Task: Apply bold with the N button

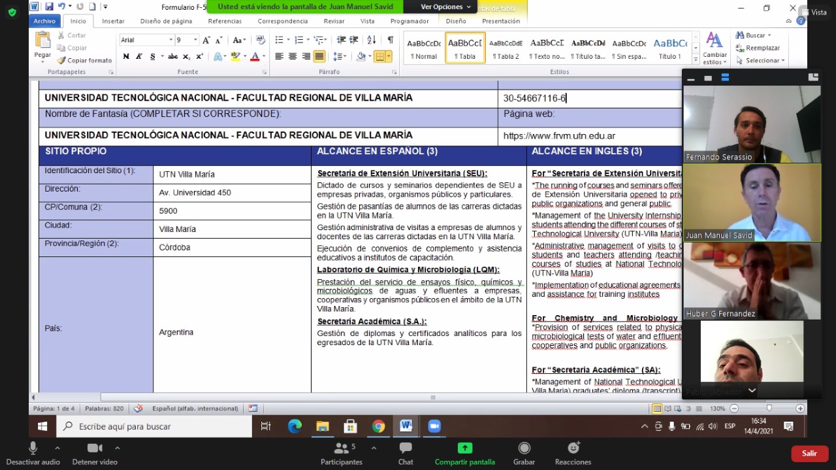Action: point(126,56)
